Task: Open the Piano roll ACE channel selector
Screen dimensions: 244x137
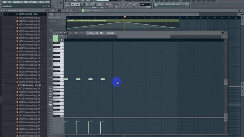Action: click(x=96, y=33)
